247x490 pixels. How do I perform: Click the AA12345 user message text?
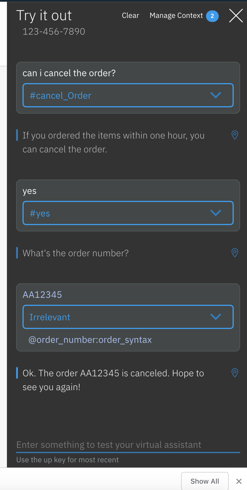click(42, 295)
